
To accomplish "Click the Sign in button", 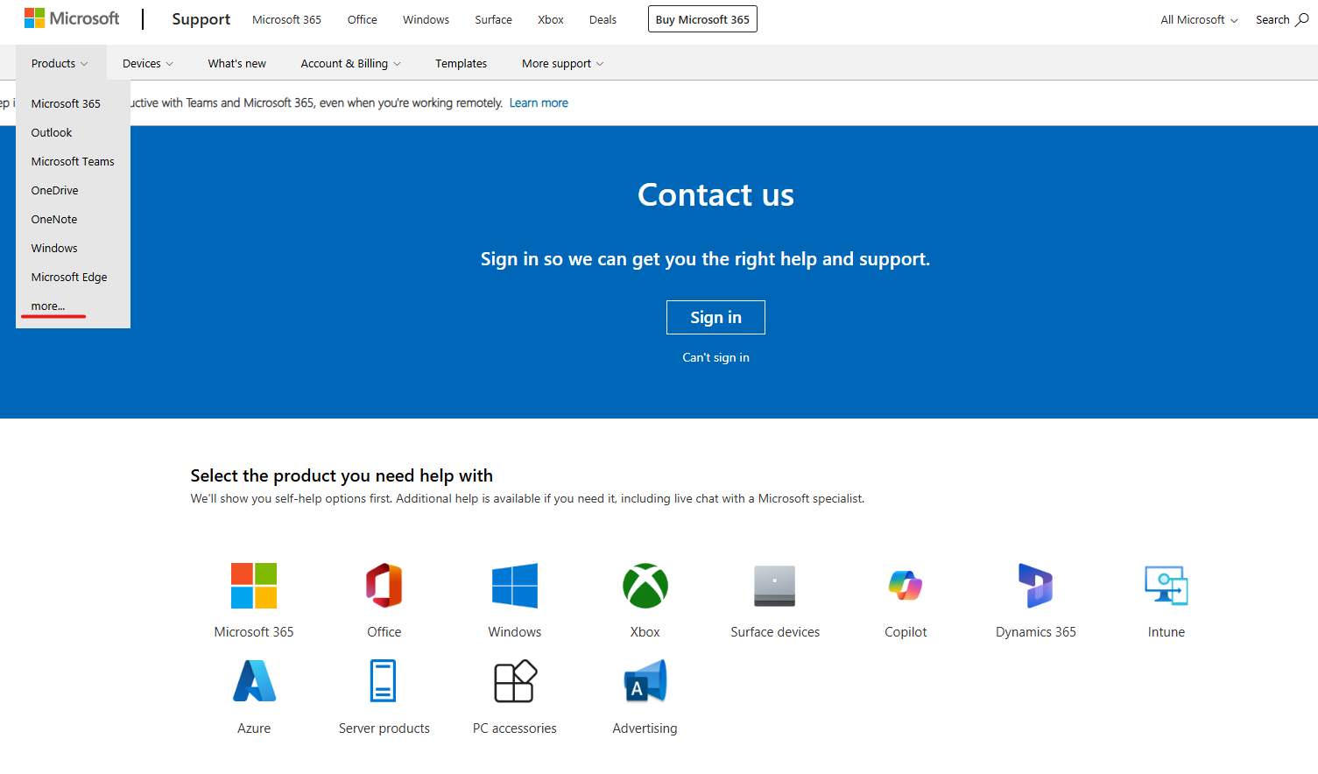I will (715, 317).
